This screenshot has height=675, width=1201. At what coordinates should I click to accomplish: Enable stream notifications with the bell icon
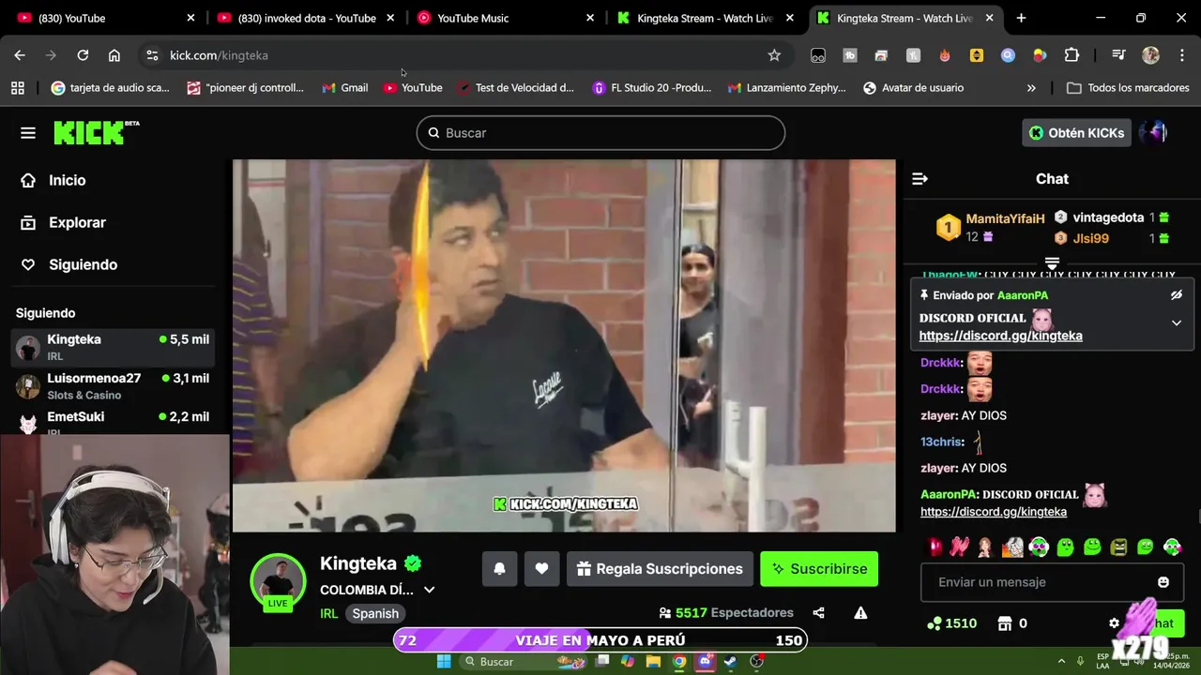499,569
